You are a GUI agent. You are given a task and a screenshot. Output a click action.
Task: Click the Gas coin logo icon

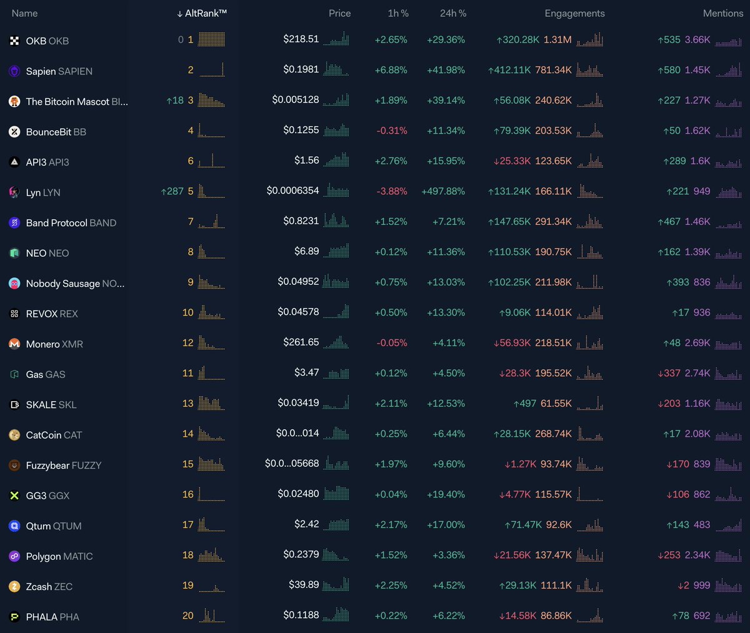(x=14, y=374)
